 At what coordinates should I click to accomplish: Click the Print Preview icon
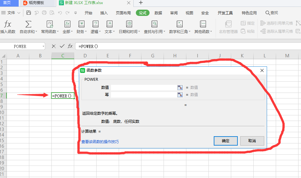coord(52,13)
